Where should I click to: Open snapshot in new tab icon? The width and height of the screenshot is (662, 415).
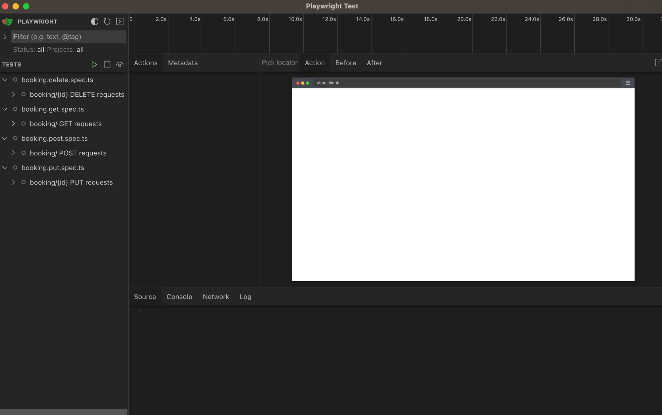(658, 62)
